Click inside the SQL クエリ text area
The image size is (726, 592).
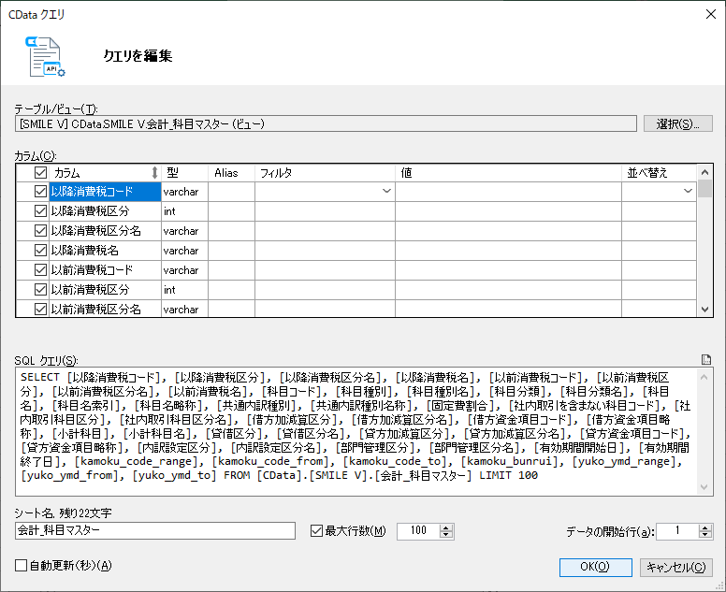coord(356,431)
